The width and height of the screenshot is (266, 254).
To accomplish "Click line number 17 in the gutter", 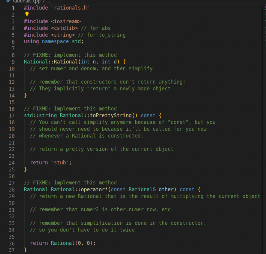I will pyautogui.click(x=12, y=116).
